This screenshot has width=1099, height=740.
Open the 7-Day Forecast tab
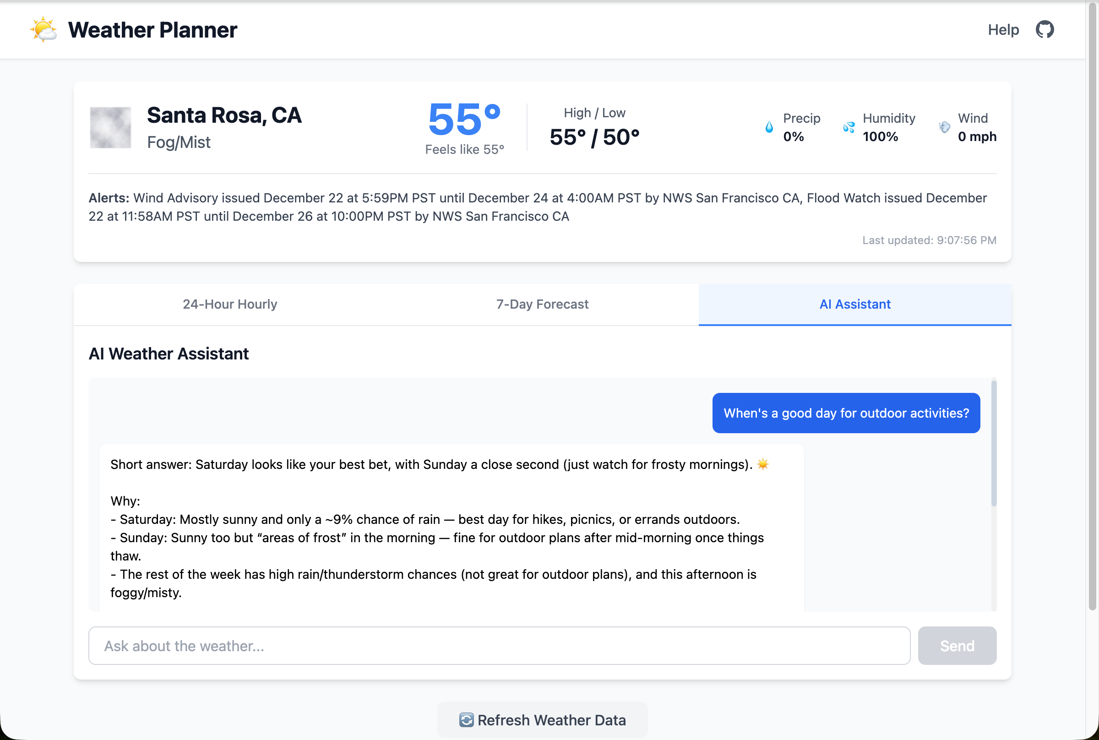click(x=542, y=305)
